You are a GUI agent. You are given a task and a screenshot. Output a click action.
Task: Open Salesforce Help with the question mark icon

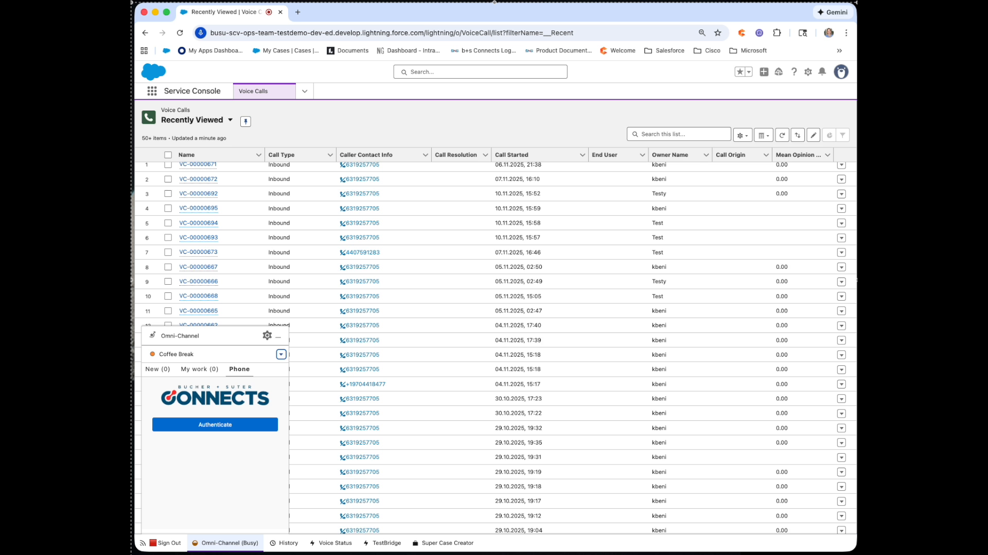(793, 72)
